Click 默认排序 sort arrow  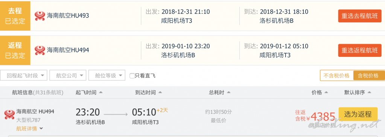tap(369, 92)
